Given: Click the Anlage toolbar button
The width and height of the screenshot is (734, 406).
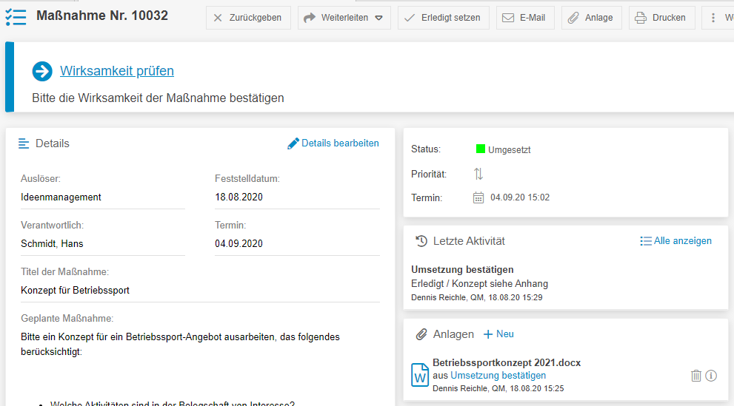Looking at the screenshot, I should 592,18.
